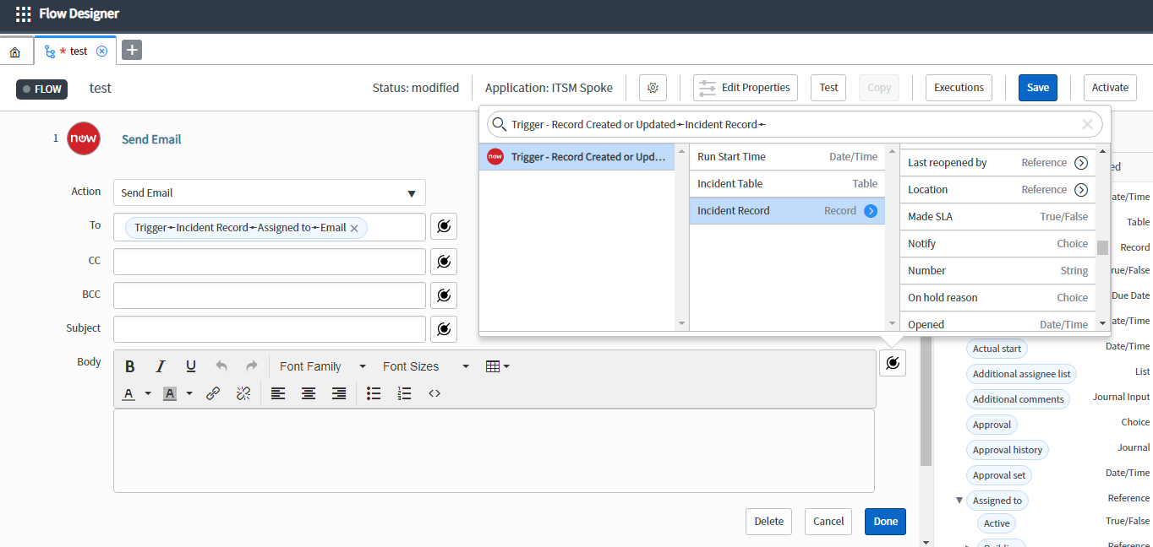Delete the Send Email action

point(768,522)
